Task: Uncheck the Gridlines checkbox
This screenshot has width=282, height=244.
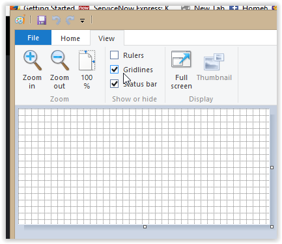Action: click(x=114, y=70)
